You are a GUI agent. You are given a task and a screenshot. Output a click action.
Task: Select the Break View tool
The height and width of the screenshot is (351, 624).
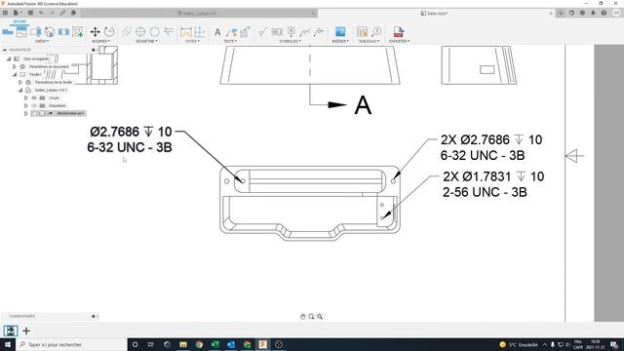coord(63,32)
